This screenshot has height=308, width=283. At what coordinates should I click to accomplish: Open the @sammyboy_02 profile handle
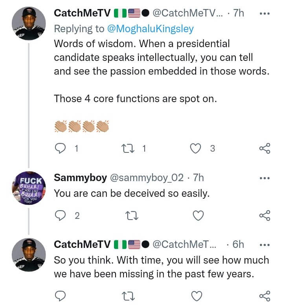(x=146, y=178)
